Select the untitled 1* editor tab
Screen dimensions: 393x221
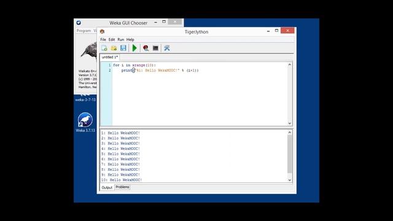point(110,57)
